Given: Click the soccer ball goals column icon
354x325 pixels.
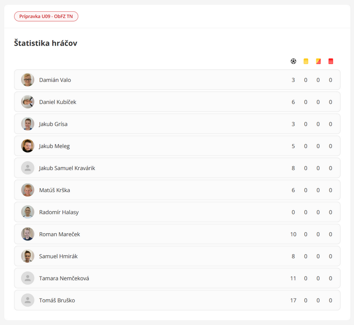Looking at the screenshot, I should [294, 61].
